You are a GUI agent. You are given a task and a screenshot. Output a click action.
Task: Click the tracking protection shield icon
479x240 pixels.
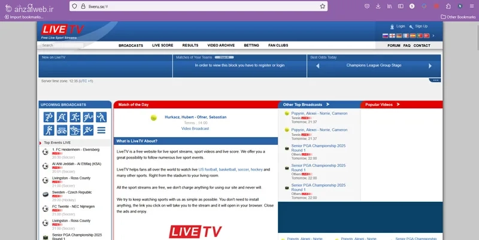click(x=74, y=6)
